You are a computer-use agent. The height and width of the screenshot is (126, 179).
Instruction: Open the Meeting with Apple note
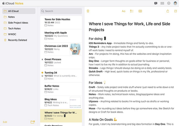click(x=61, y=36)
